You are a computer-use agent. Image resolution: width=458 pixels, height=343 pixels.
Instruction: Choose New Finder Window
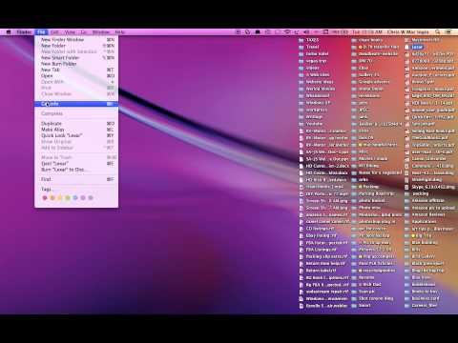76,40
